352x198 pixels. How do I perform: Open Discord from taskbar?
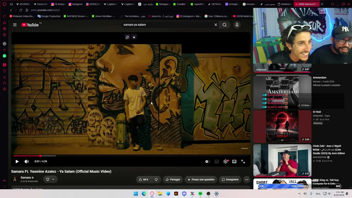[184, 194]
